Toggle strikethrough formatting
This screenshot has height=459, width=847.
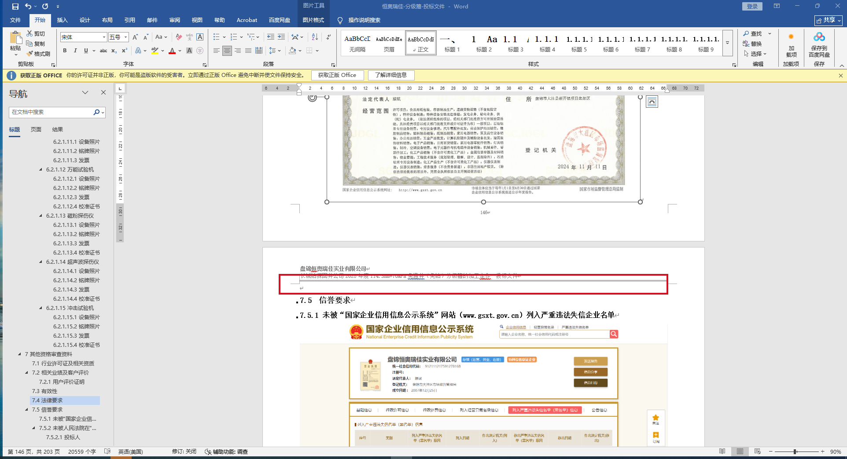click(103, 51)
